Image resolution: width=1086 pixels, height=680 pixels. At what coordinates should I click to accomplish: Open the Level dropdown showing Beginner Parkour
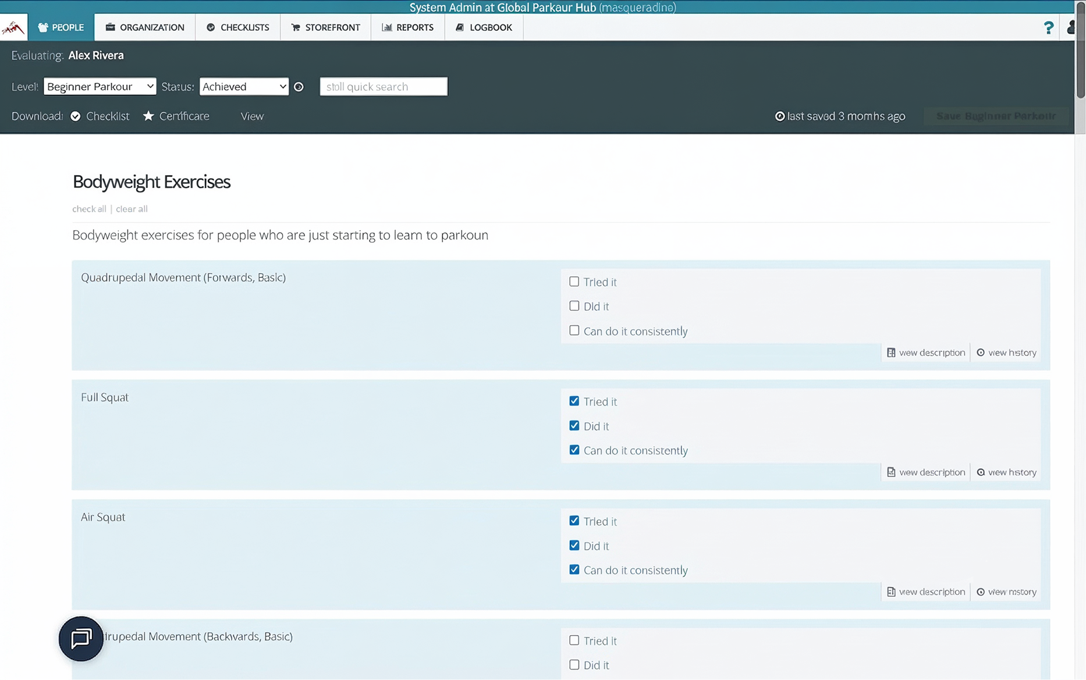pyautogui.click(x=100, y=87)
